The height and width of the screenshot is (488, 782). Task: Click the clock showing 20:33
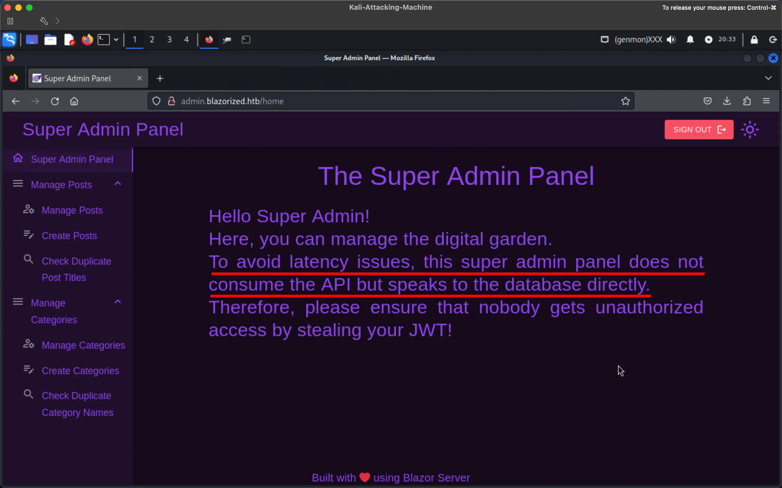(727, 39)
